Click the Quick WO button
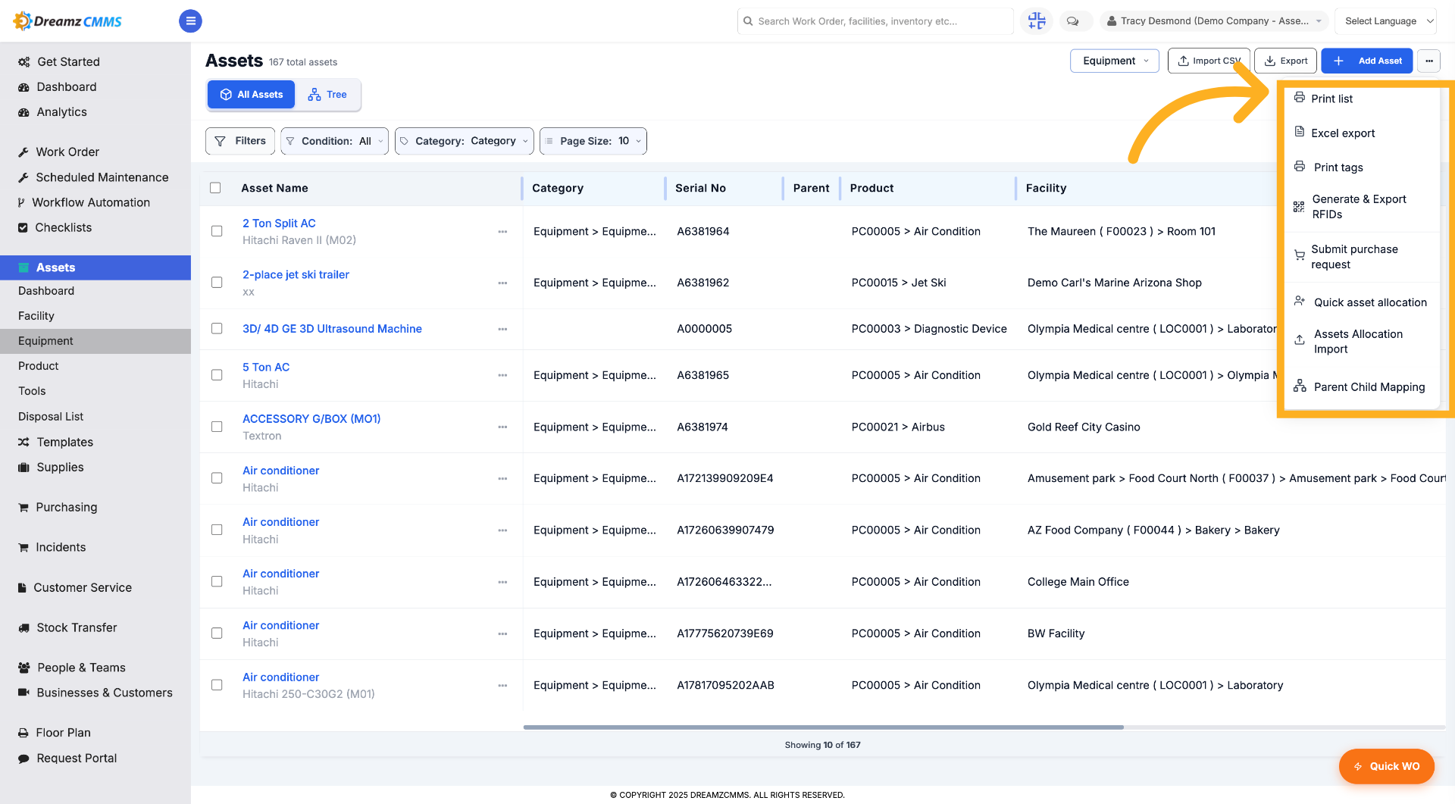Viewport: 1455px width, 804px height. (1386, 766)
